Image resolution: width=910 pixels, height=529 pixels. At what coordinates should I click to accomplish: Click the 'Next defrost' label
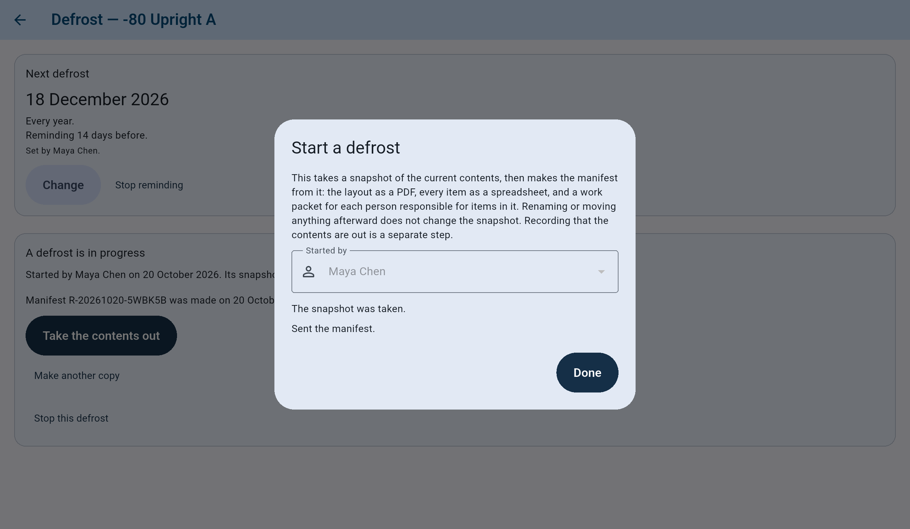58,74
